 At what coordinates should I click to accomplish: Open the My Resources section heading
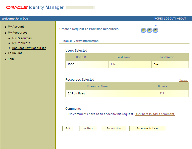coord(18,33)
